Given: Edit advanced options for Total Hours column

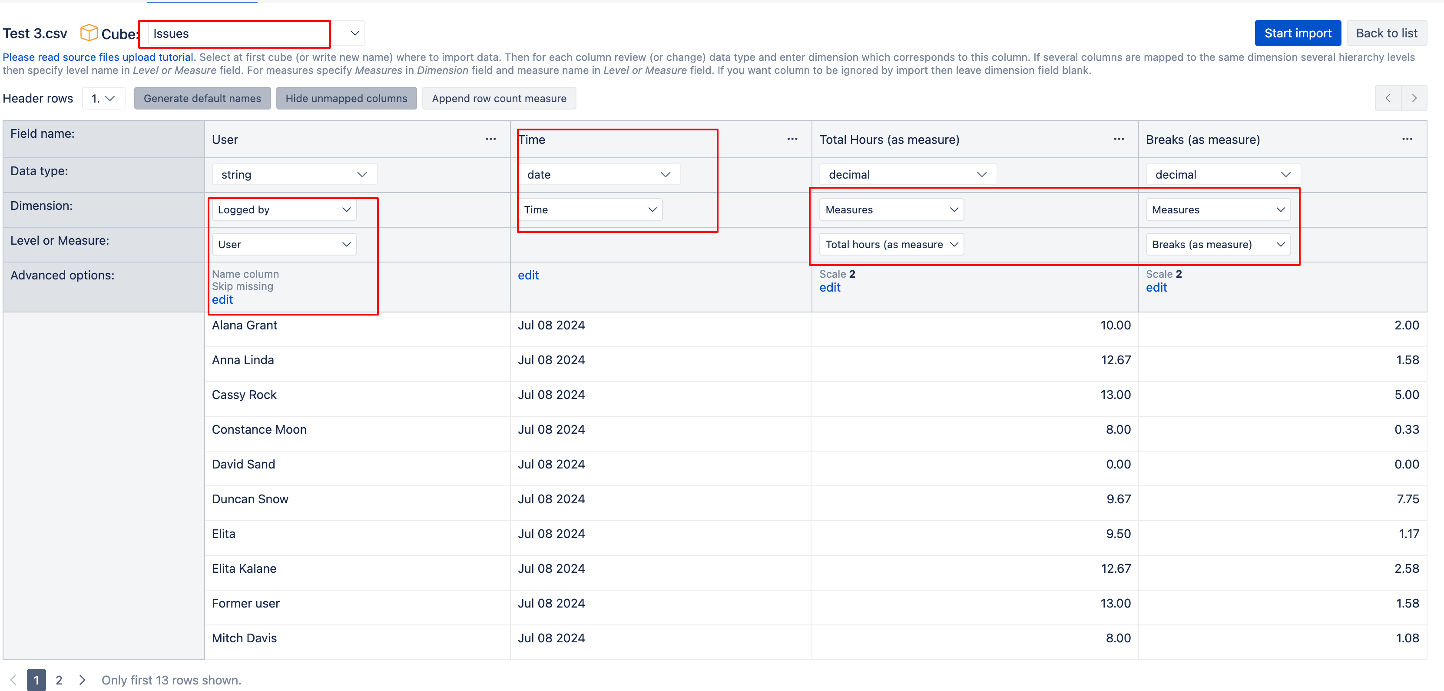Looking at the screenshot, I should tap(830, 287).
